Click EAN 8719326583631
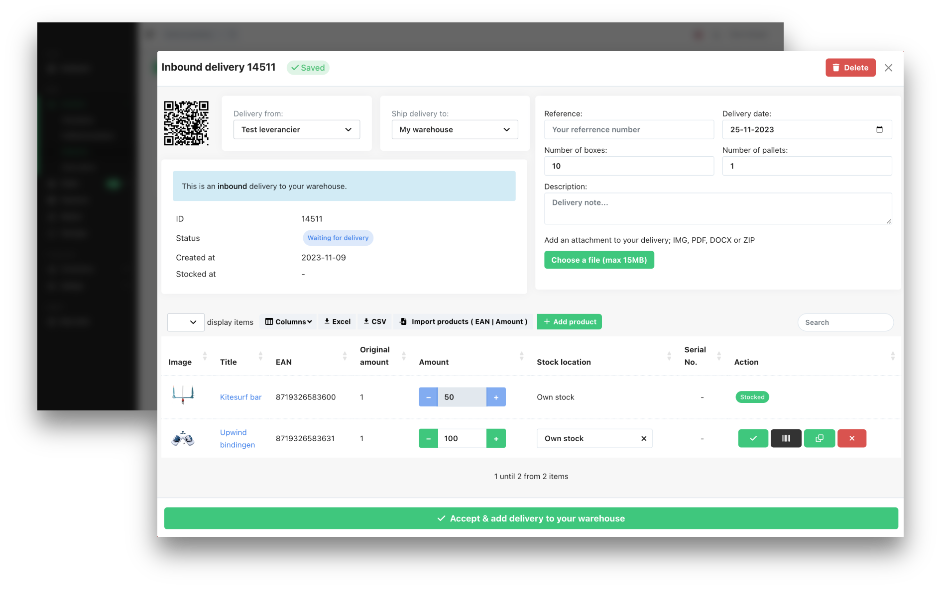941x589 pixels. (305, 438)
